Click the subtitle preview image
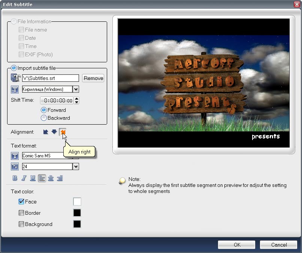The width and height of the screenshot is (302, 253). pos(203,83)
